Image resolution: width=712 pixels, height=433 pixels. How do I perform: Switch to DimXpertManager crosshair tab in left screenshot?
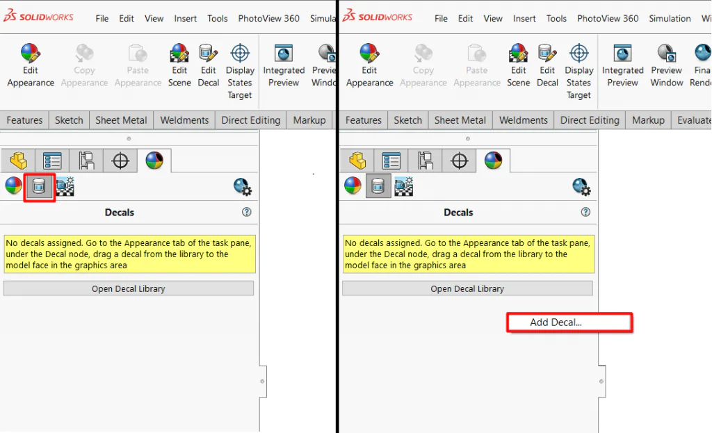(x=120, y=161)
